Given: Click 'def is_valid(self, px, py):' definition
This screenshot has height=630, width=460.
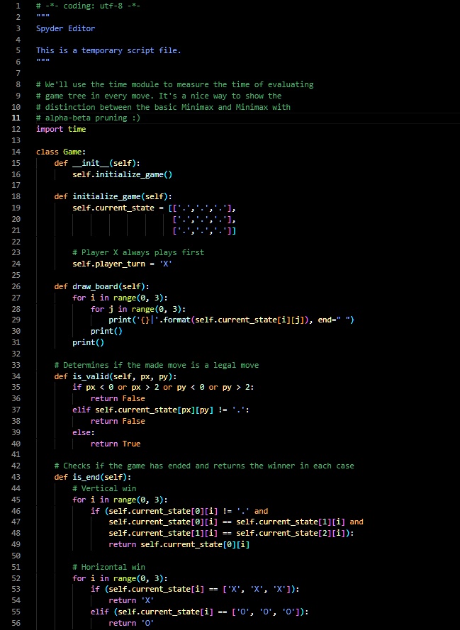Looking at the screenshot, I should (x=116, y=376).
